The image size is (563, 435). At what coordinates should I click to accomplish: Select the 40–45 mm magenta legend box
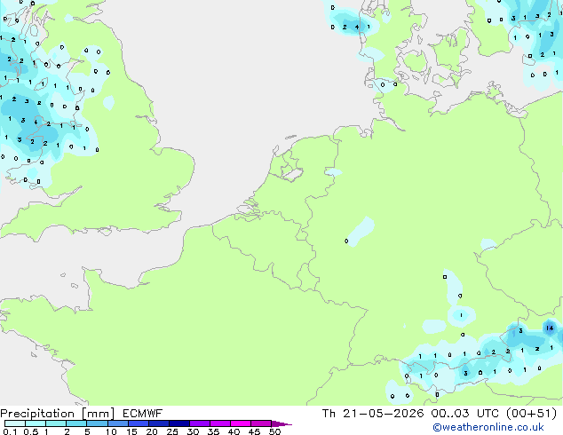[x=241, y=423]
